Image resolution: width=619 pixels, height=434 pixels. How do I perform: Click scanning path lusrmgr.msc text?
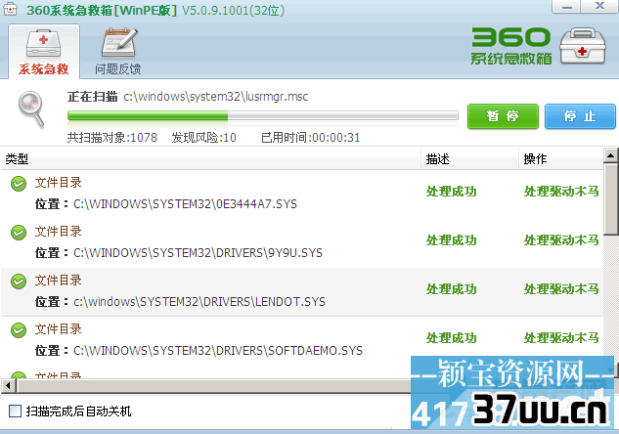(215, 97)
